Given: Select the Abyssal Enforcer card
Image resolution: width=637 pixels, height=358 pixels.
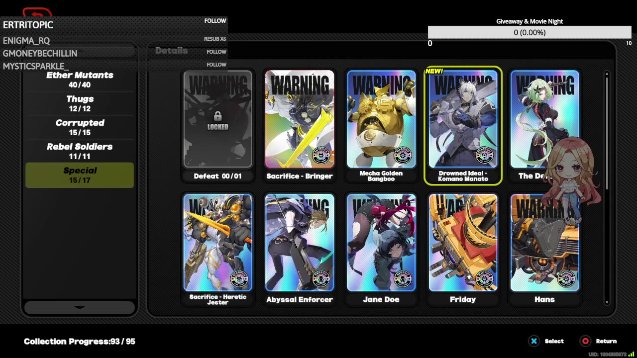Looking at the screenshot, I should click(300, 249).
